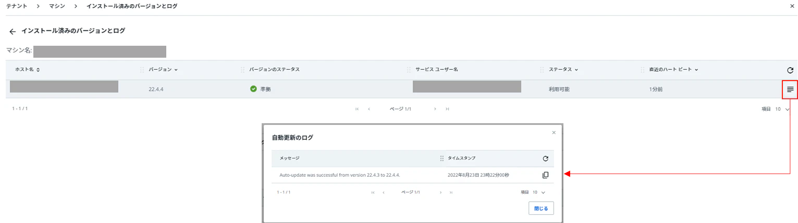Click the メッセージ column header

289,158
